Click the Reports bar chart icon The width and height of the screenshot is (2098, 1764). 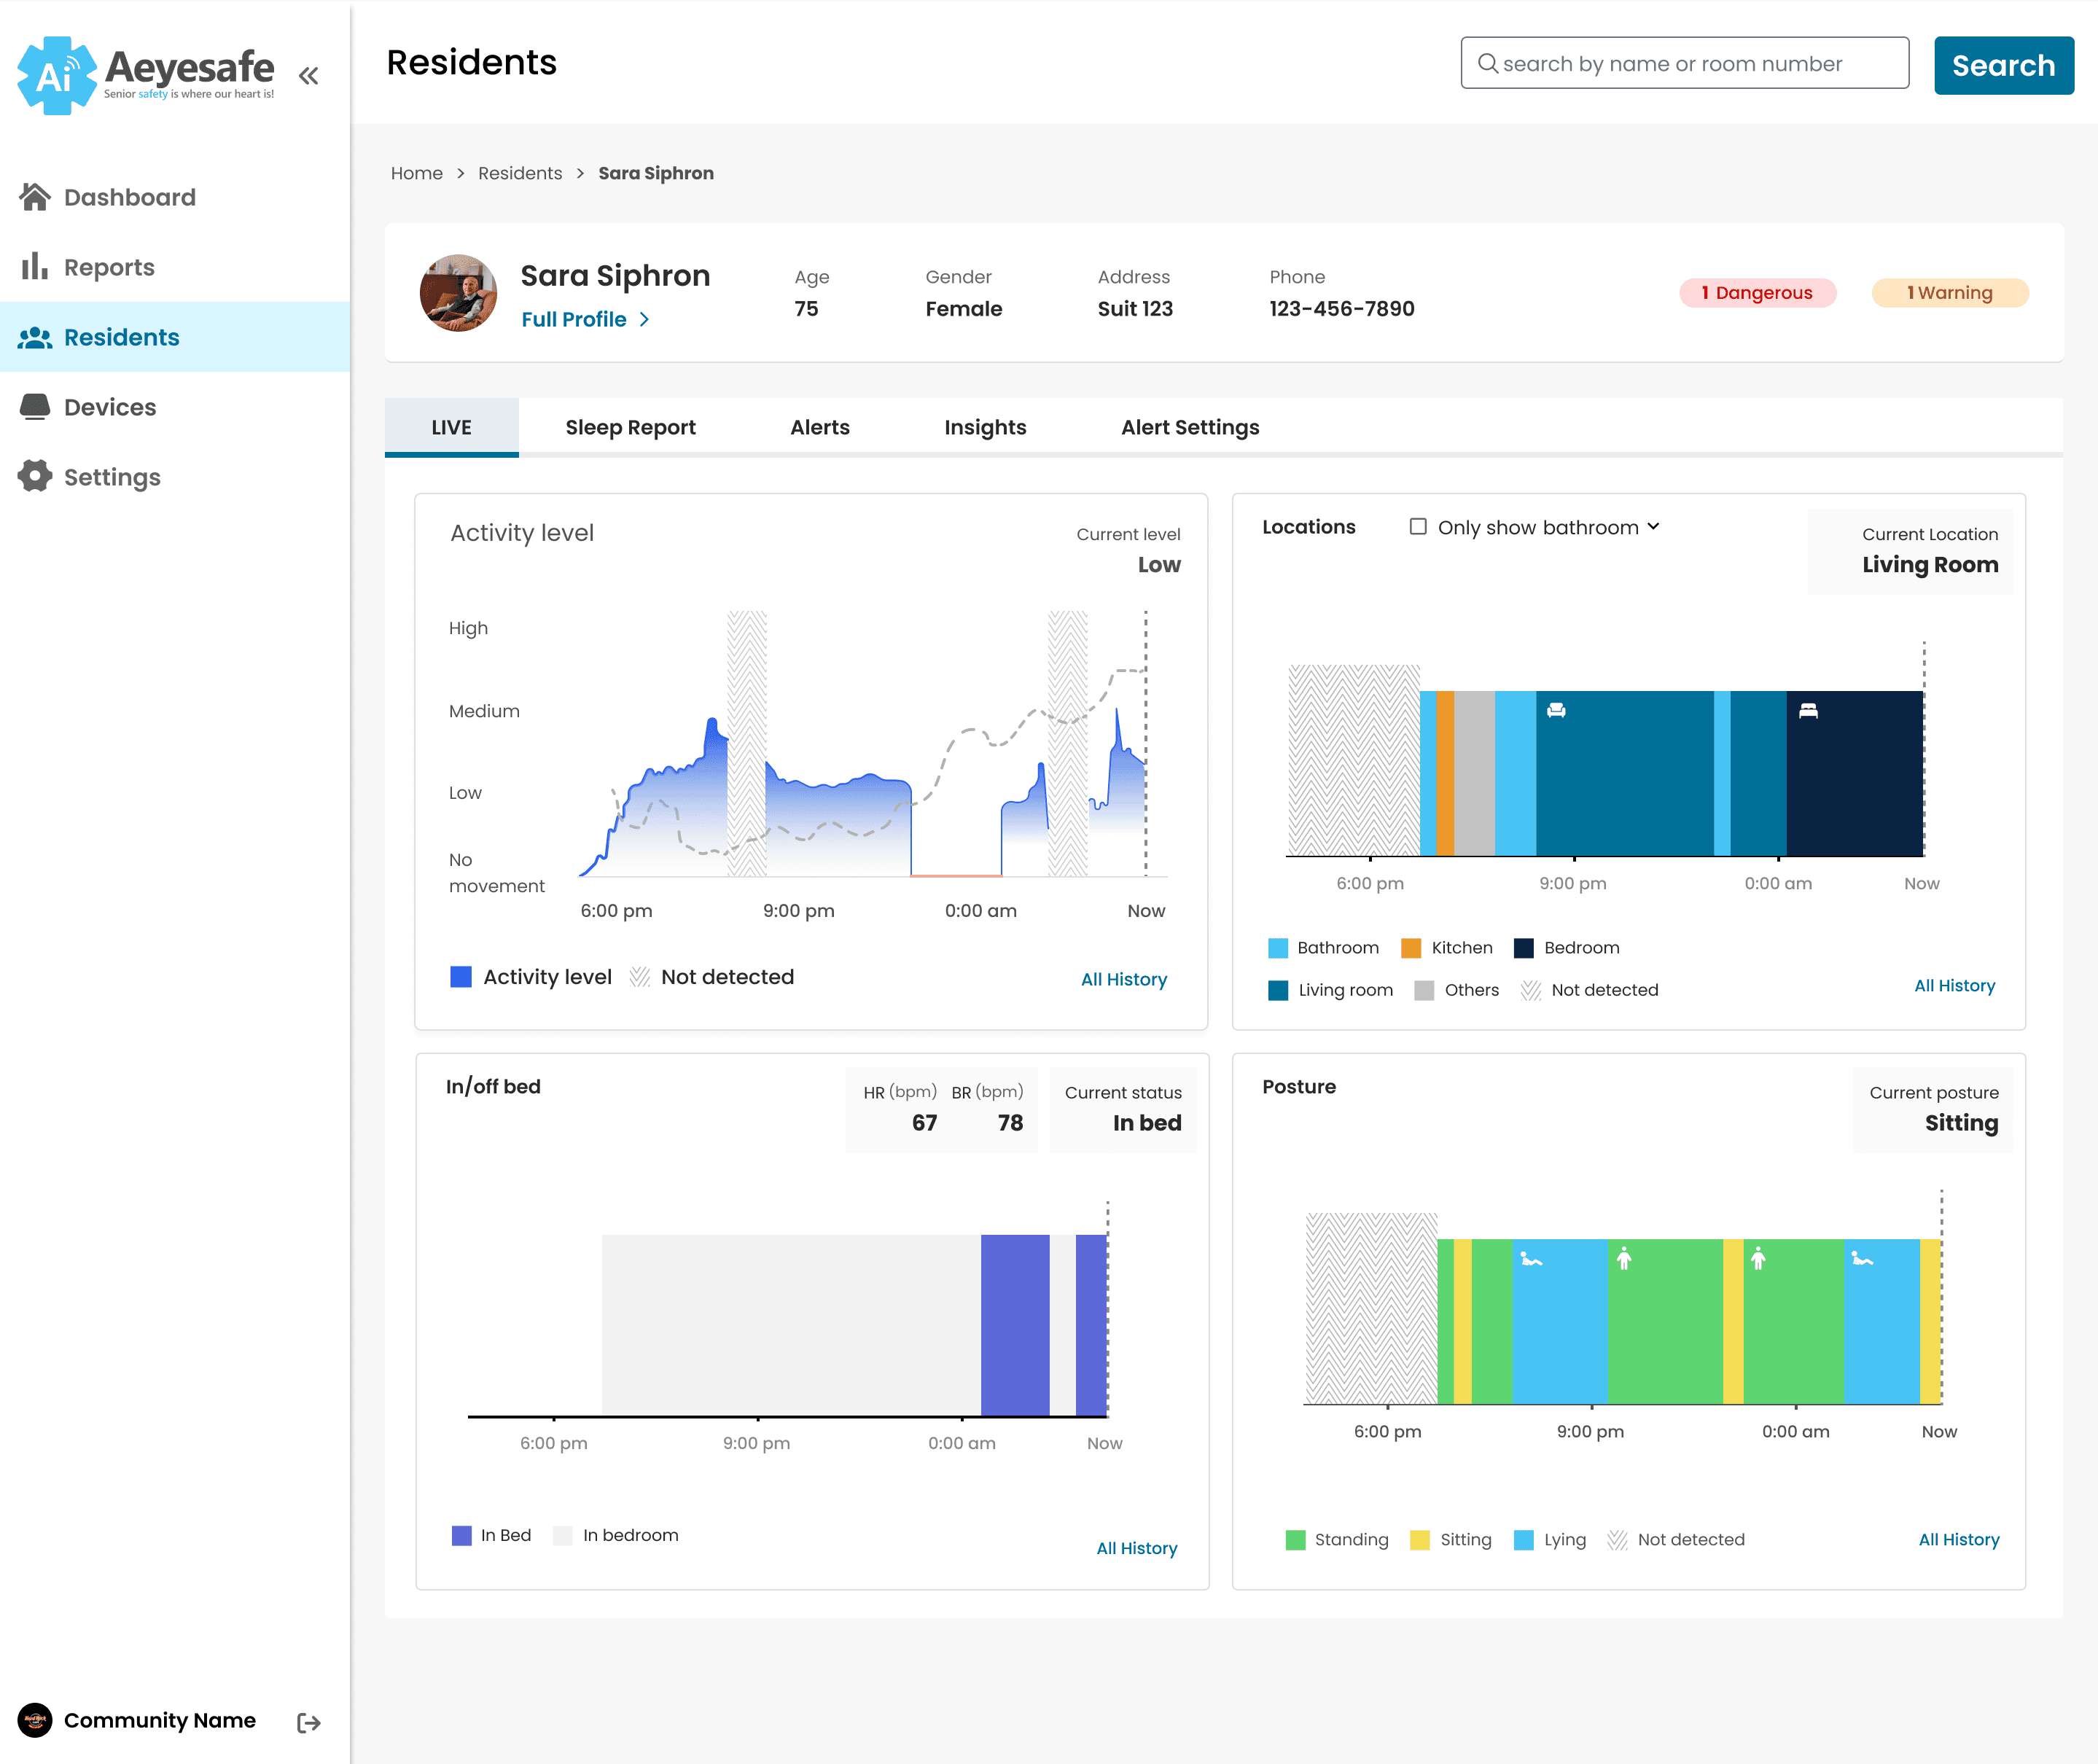[x=35, y=266]
